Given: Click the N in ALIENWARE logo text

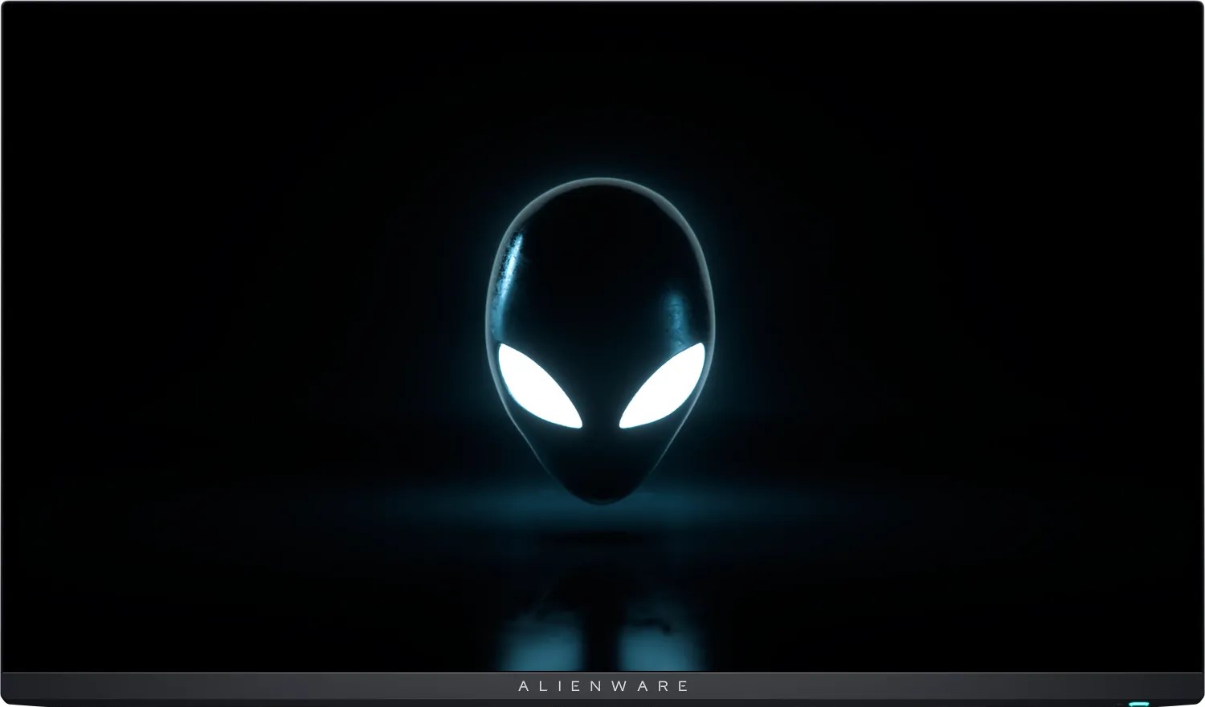Looking at the screenshot, I should [x=595, y=686].
